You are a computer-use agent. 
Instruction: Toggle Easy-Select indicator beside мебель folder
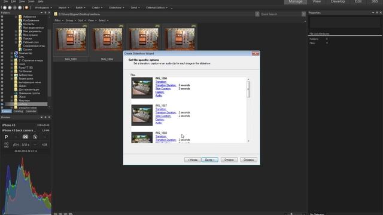(x=2, y=104)
